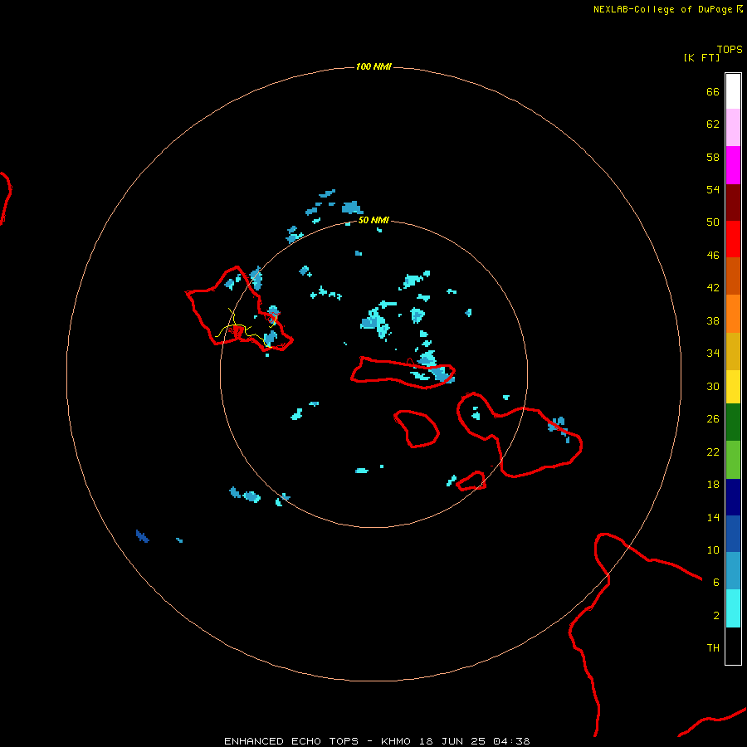Click the 66 legend value label
Viewport: 747px width, 747px height.
coord(713,91)
